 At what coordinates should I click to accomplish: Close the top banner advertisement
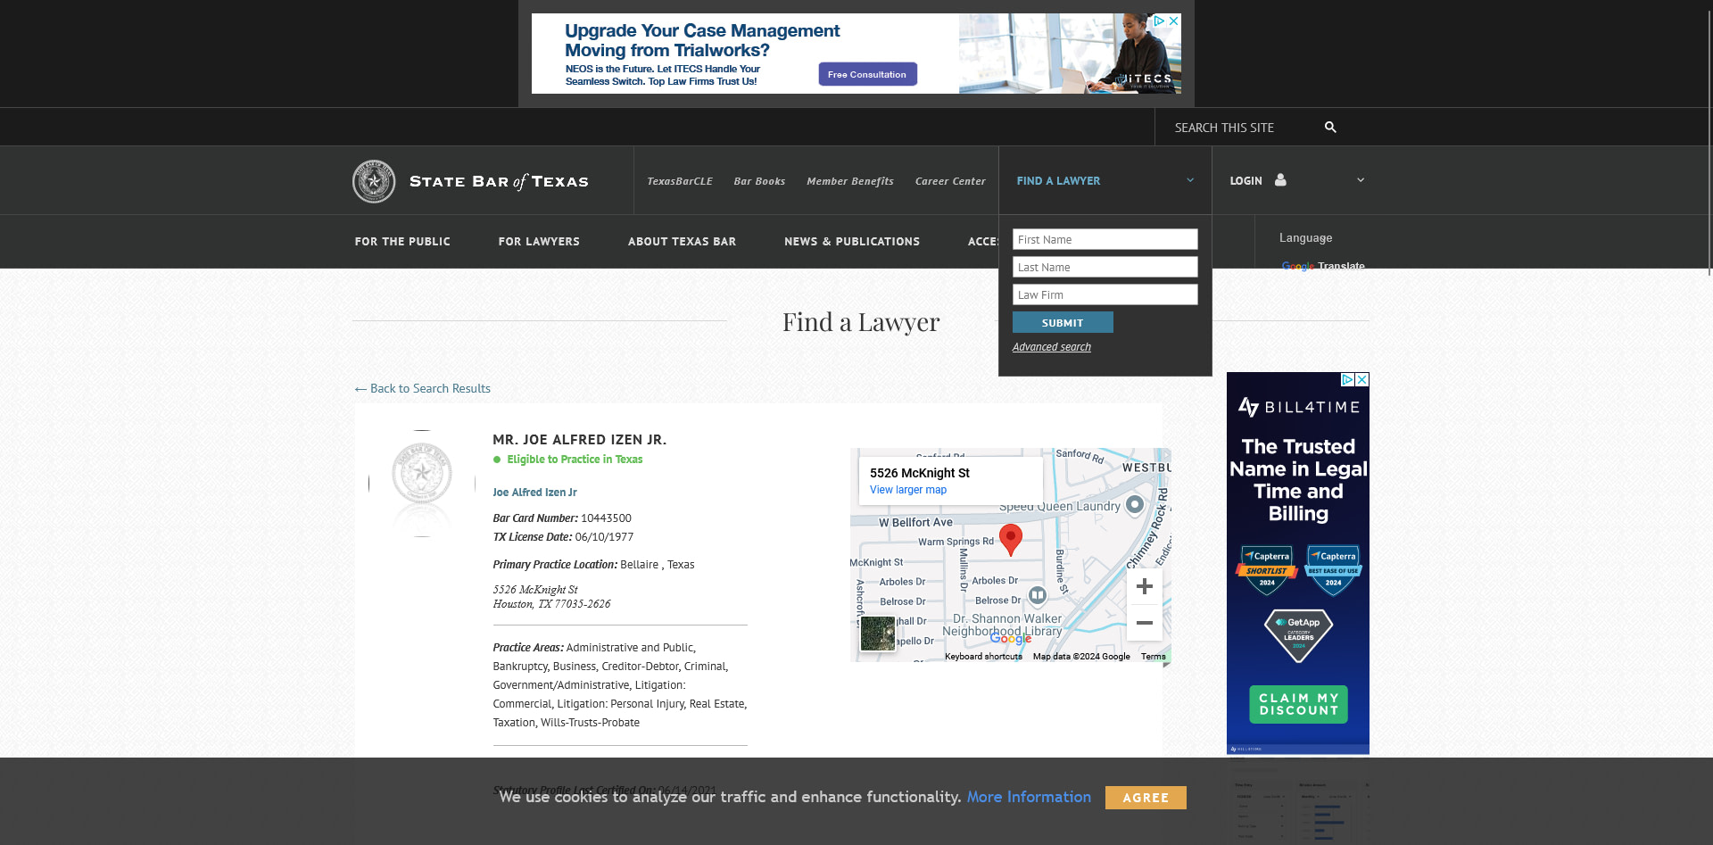click(1174, 21)
